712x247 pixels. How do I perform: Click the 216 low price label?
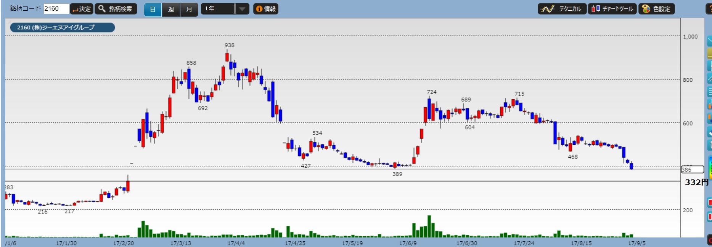click(x=43, y=211)
